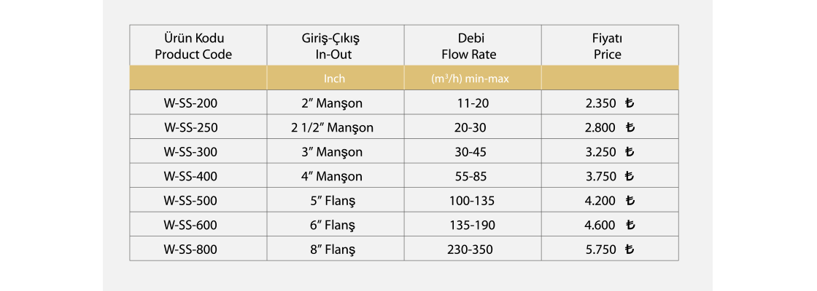This screenshot has height=291, width=817.
Task: Click the Fiyatı Price column header
Action: [607, 46]
